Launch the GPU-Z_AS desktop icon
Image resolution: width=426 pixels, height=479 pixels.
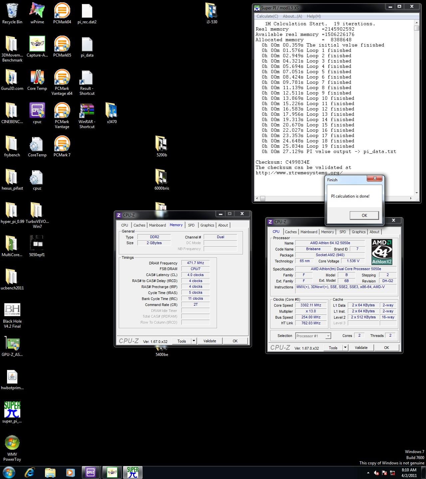pos(12,346)
